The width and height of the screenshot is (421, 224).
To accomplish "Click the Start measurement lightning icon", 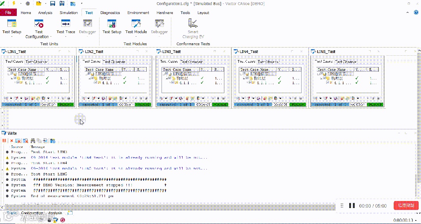I will click(x=14, y=4).
